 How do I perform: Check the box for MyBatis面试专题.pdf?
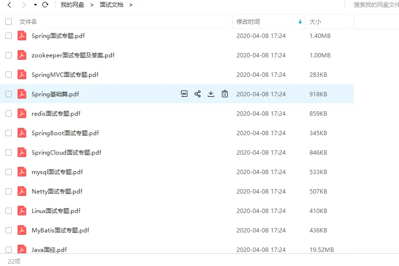9,230
